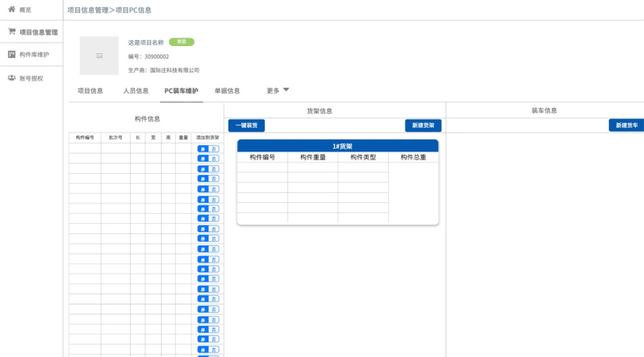Toggle 添加到货架 switch in the third row

[208, 169]
